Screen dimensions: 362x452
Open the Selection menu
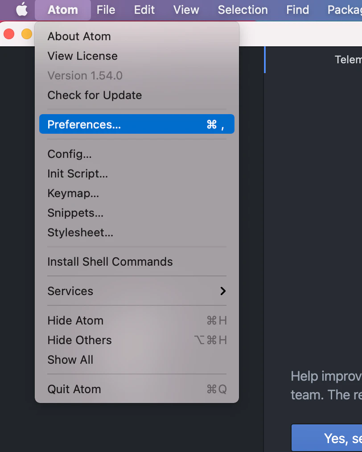pos(243,10)
